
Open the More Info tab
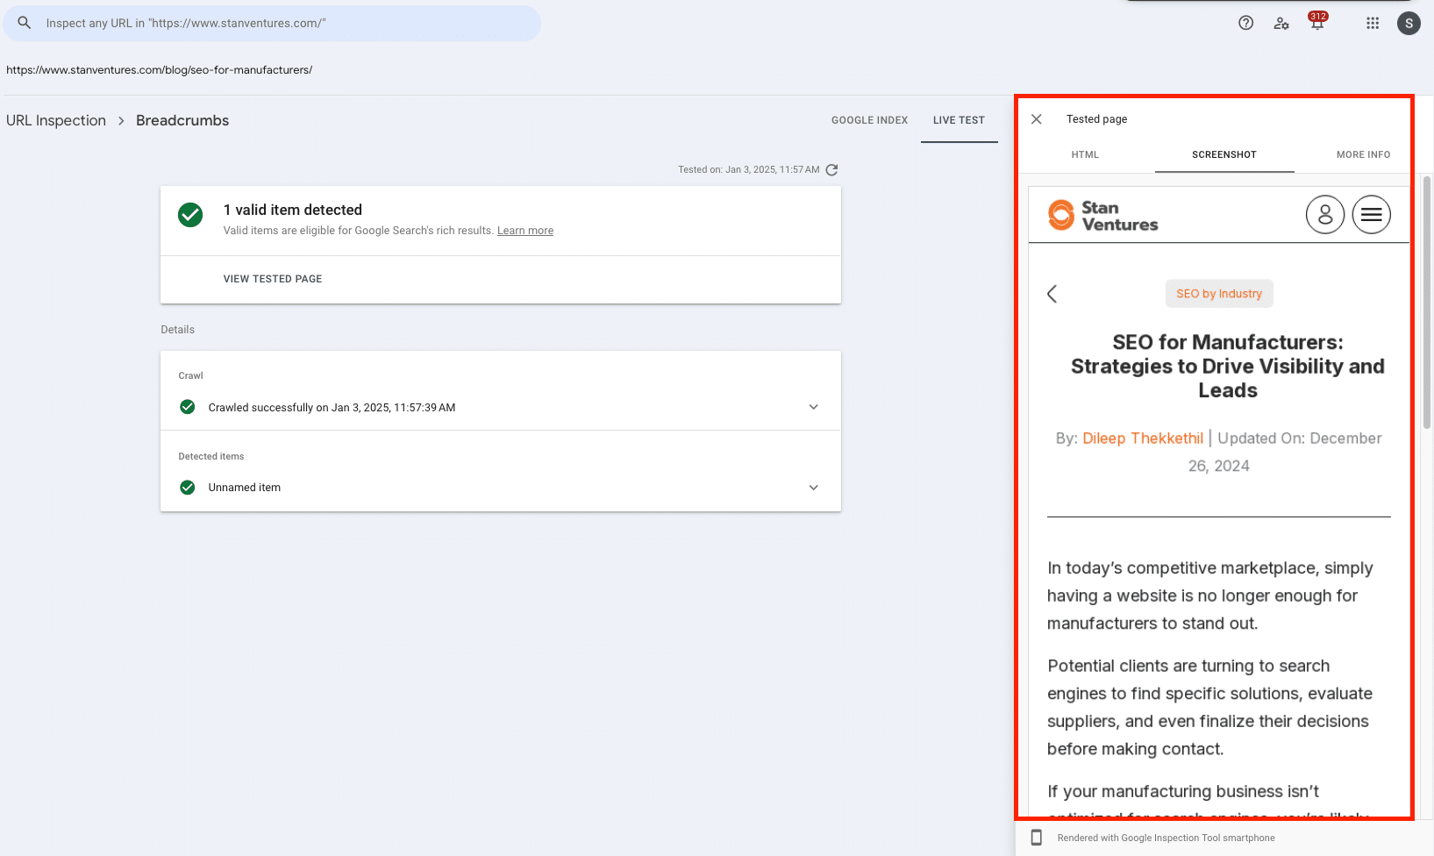coord(1363,154)
